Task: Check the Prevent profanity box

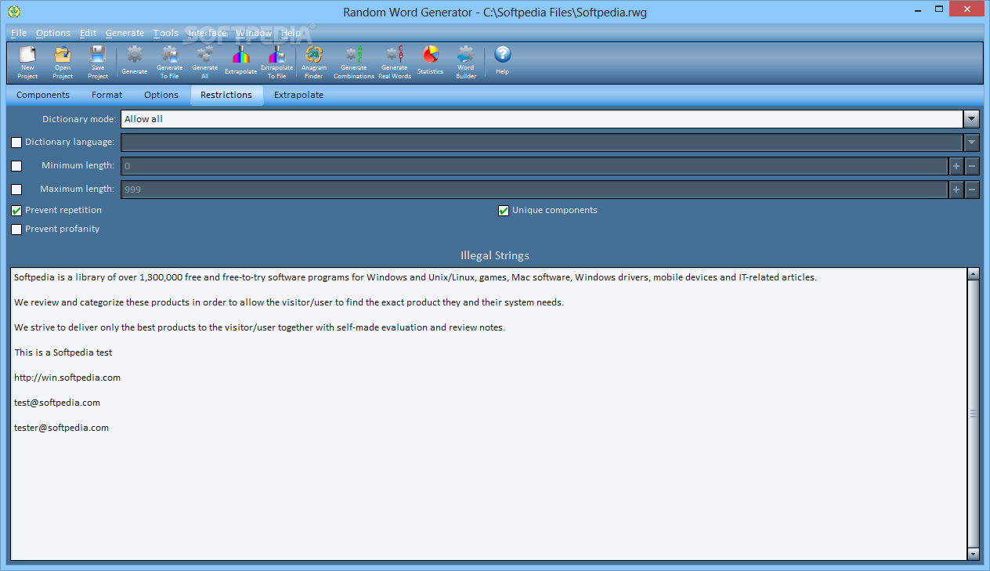Action: (x=16, y=229)
